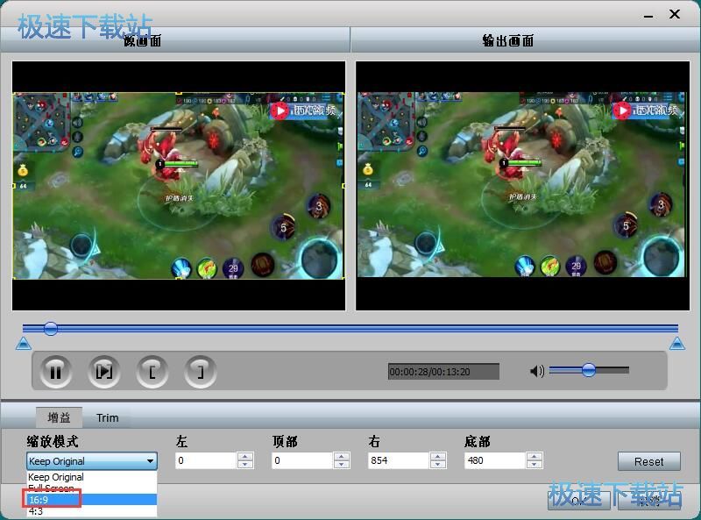Select the 4:3 zoom mode option

click(92, 511)
